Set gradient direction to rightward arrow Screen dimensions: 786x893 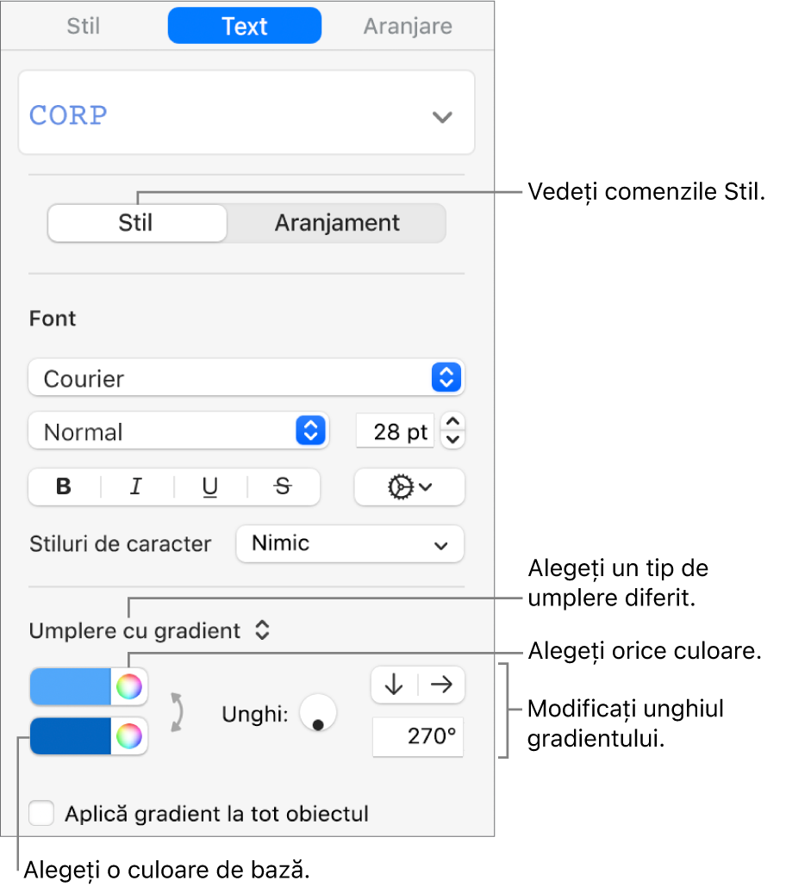(441, 684)
